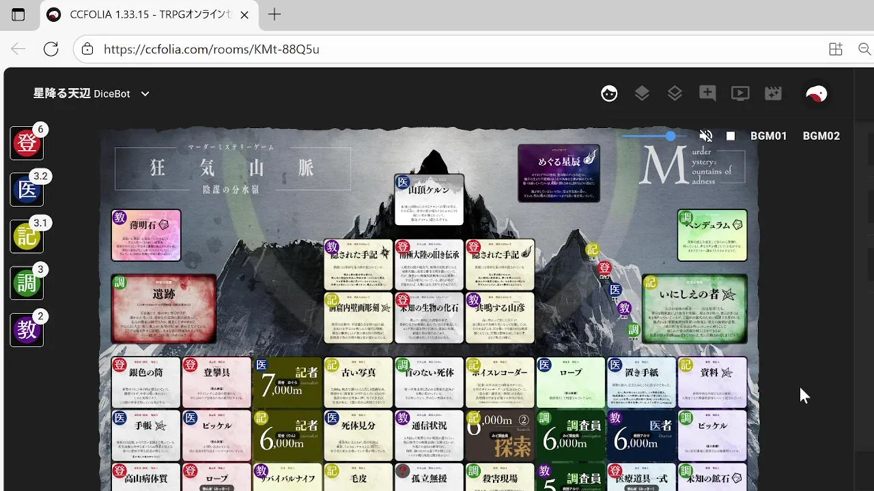Open scenario text add-comment icon
The width and height of the screenshot is (874, 491).
click(707, 94)
